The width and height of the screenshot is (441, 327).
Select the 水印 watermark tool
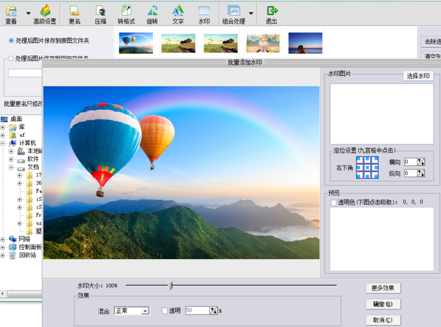204,14
